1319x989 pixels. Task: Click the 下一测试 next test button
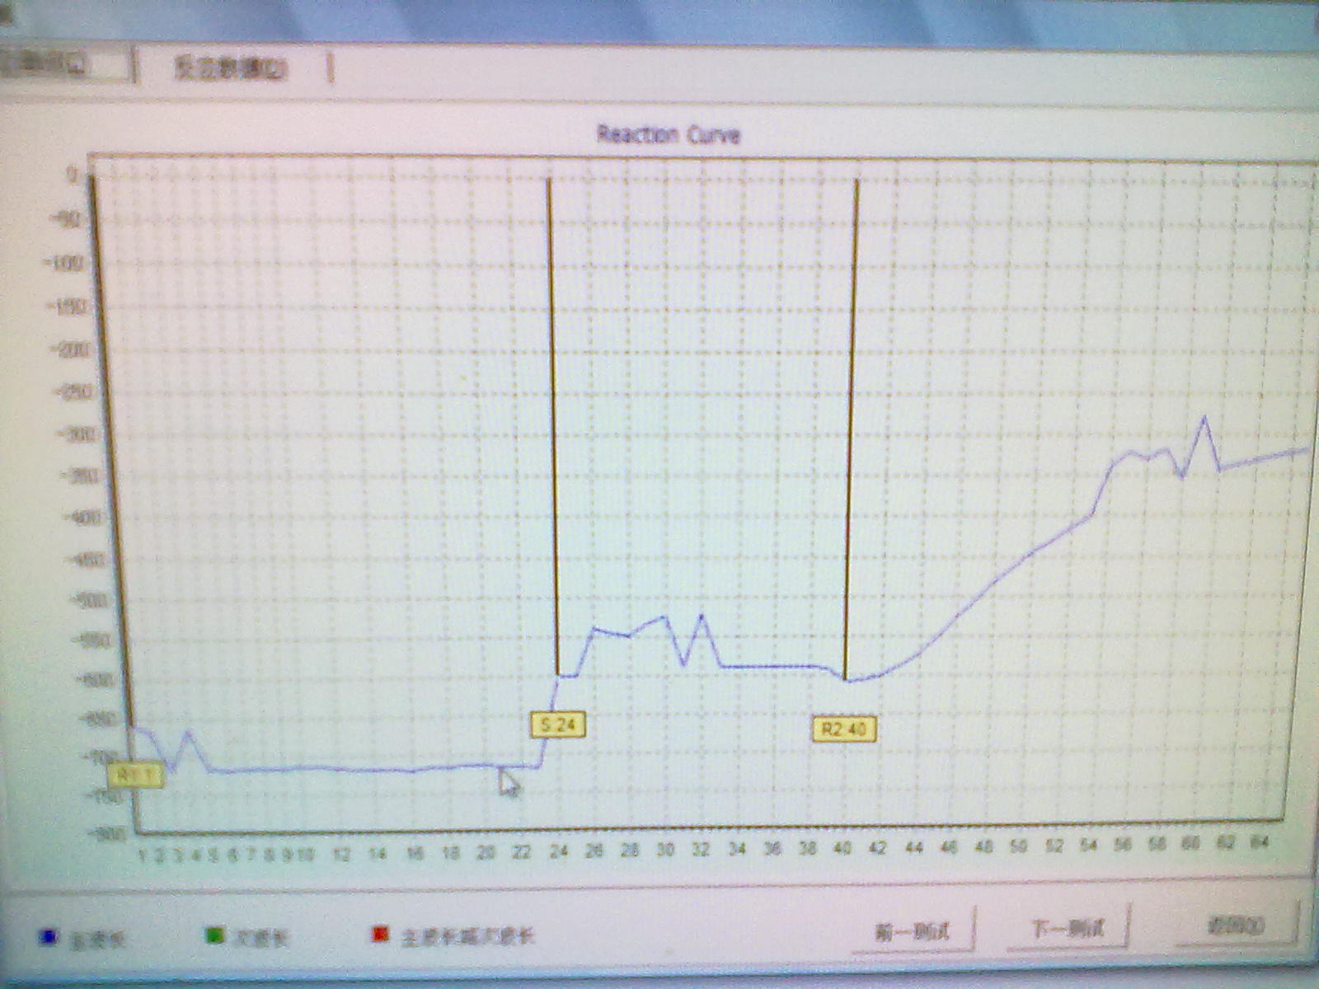pyautogui.click(x=1068, y=929)
